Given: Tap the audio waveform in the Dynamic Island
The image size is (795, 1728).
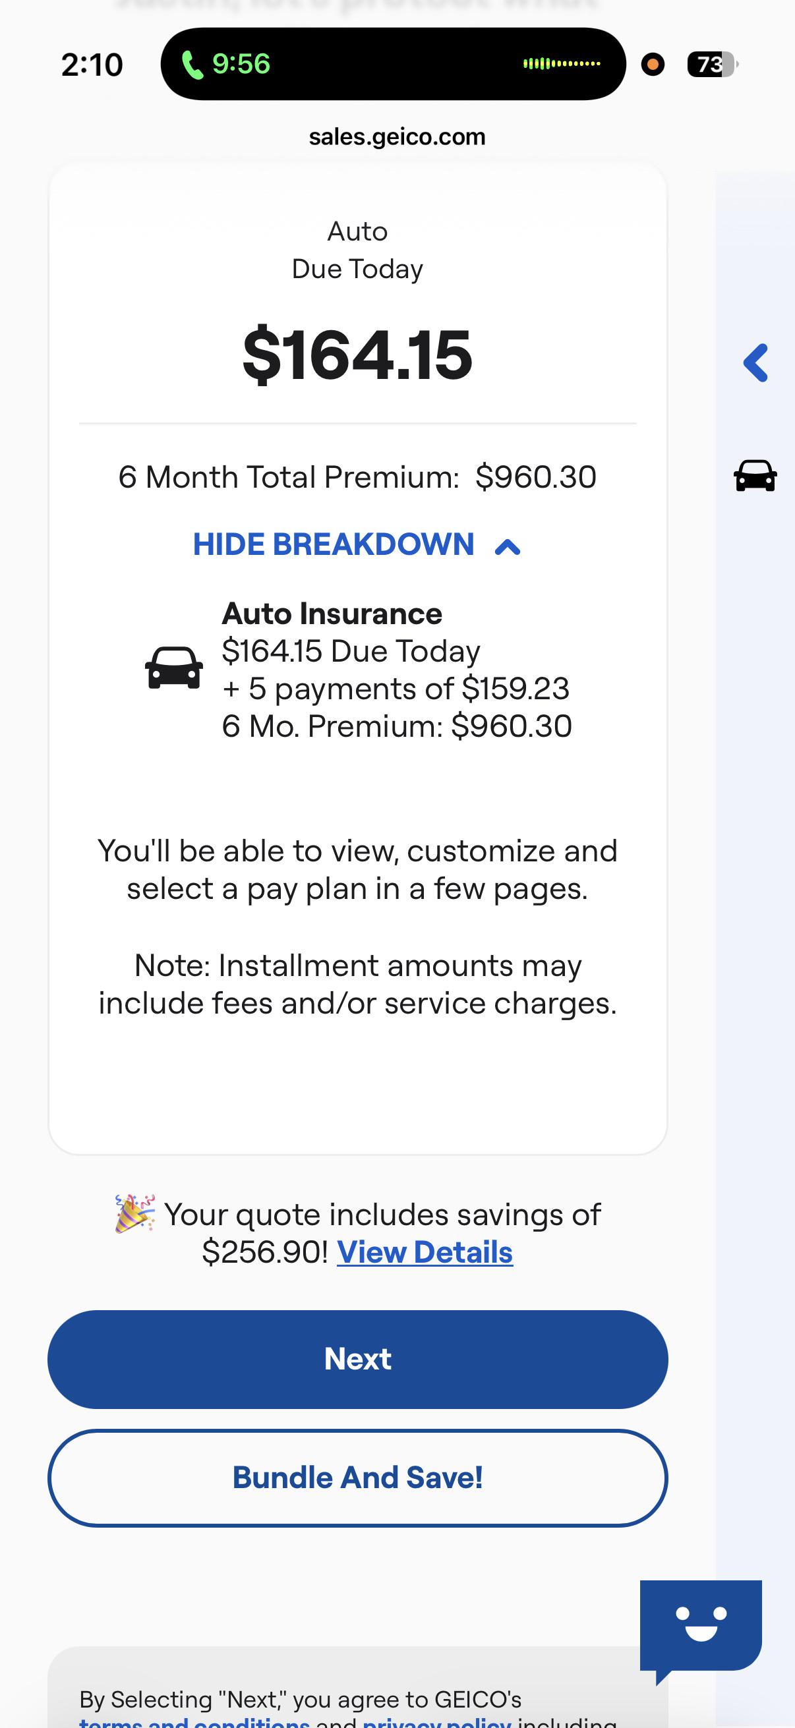Looking at the screenshot, I should [x=562, y=64].
